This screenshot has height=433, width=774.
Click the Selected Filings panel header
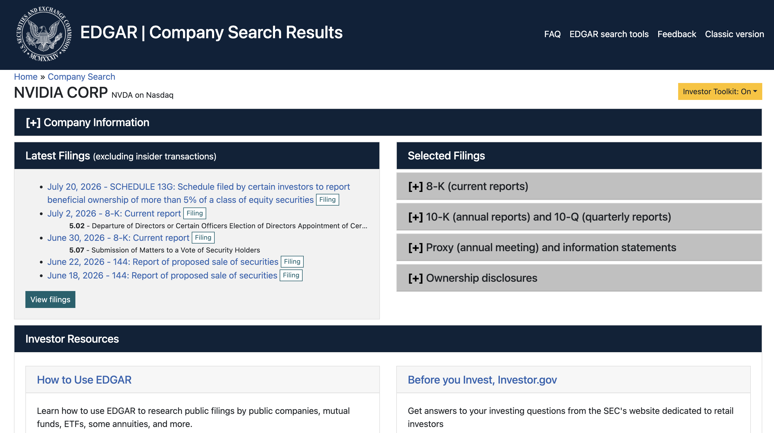579,156
